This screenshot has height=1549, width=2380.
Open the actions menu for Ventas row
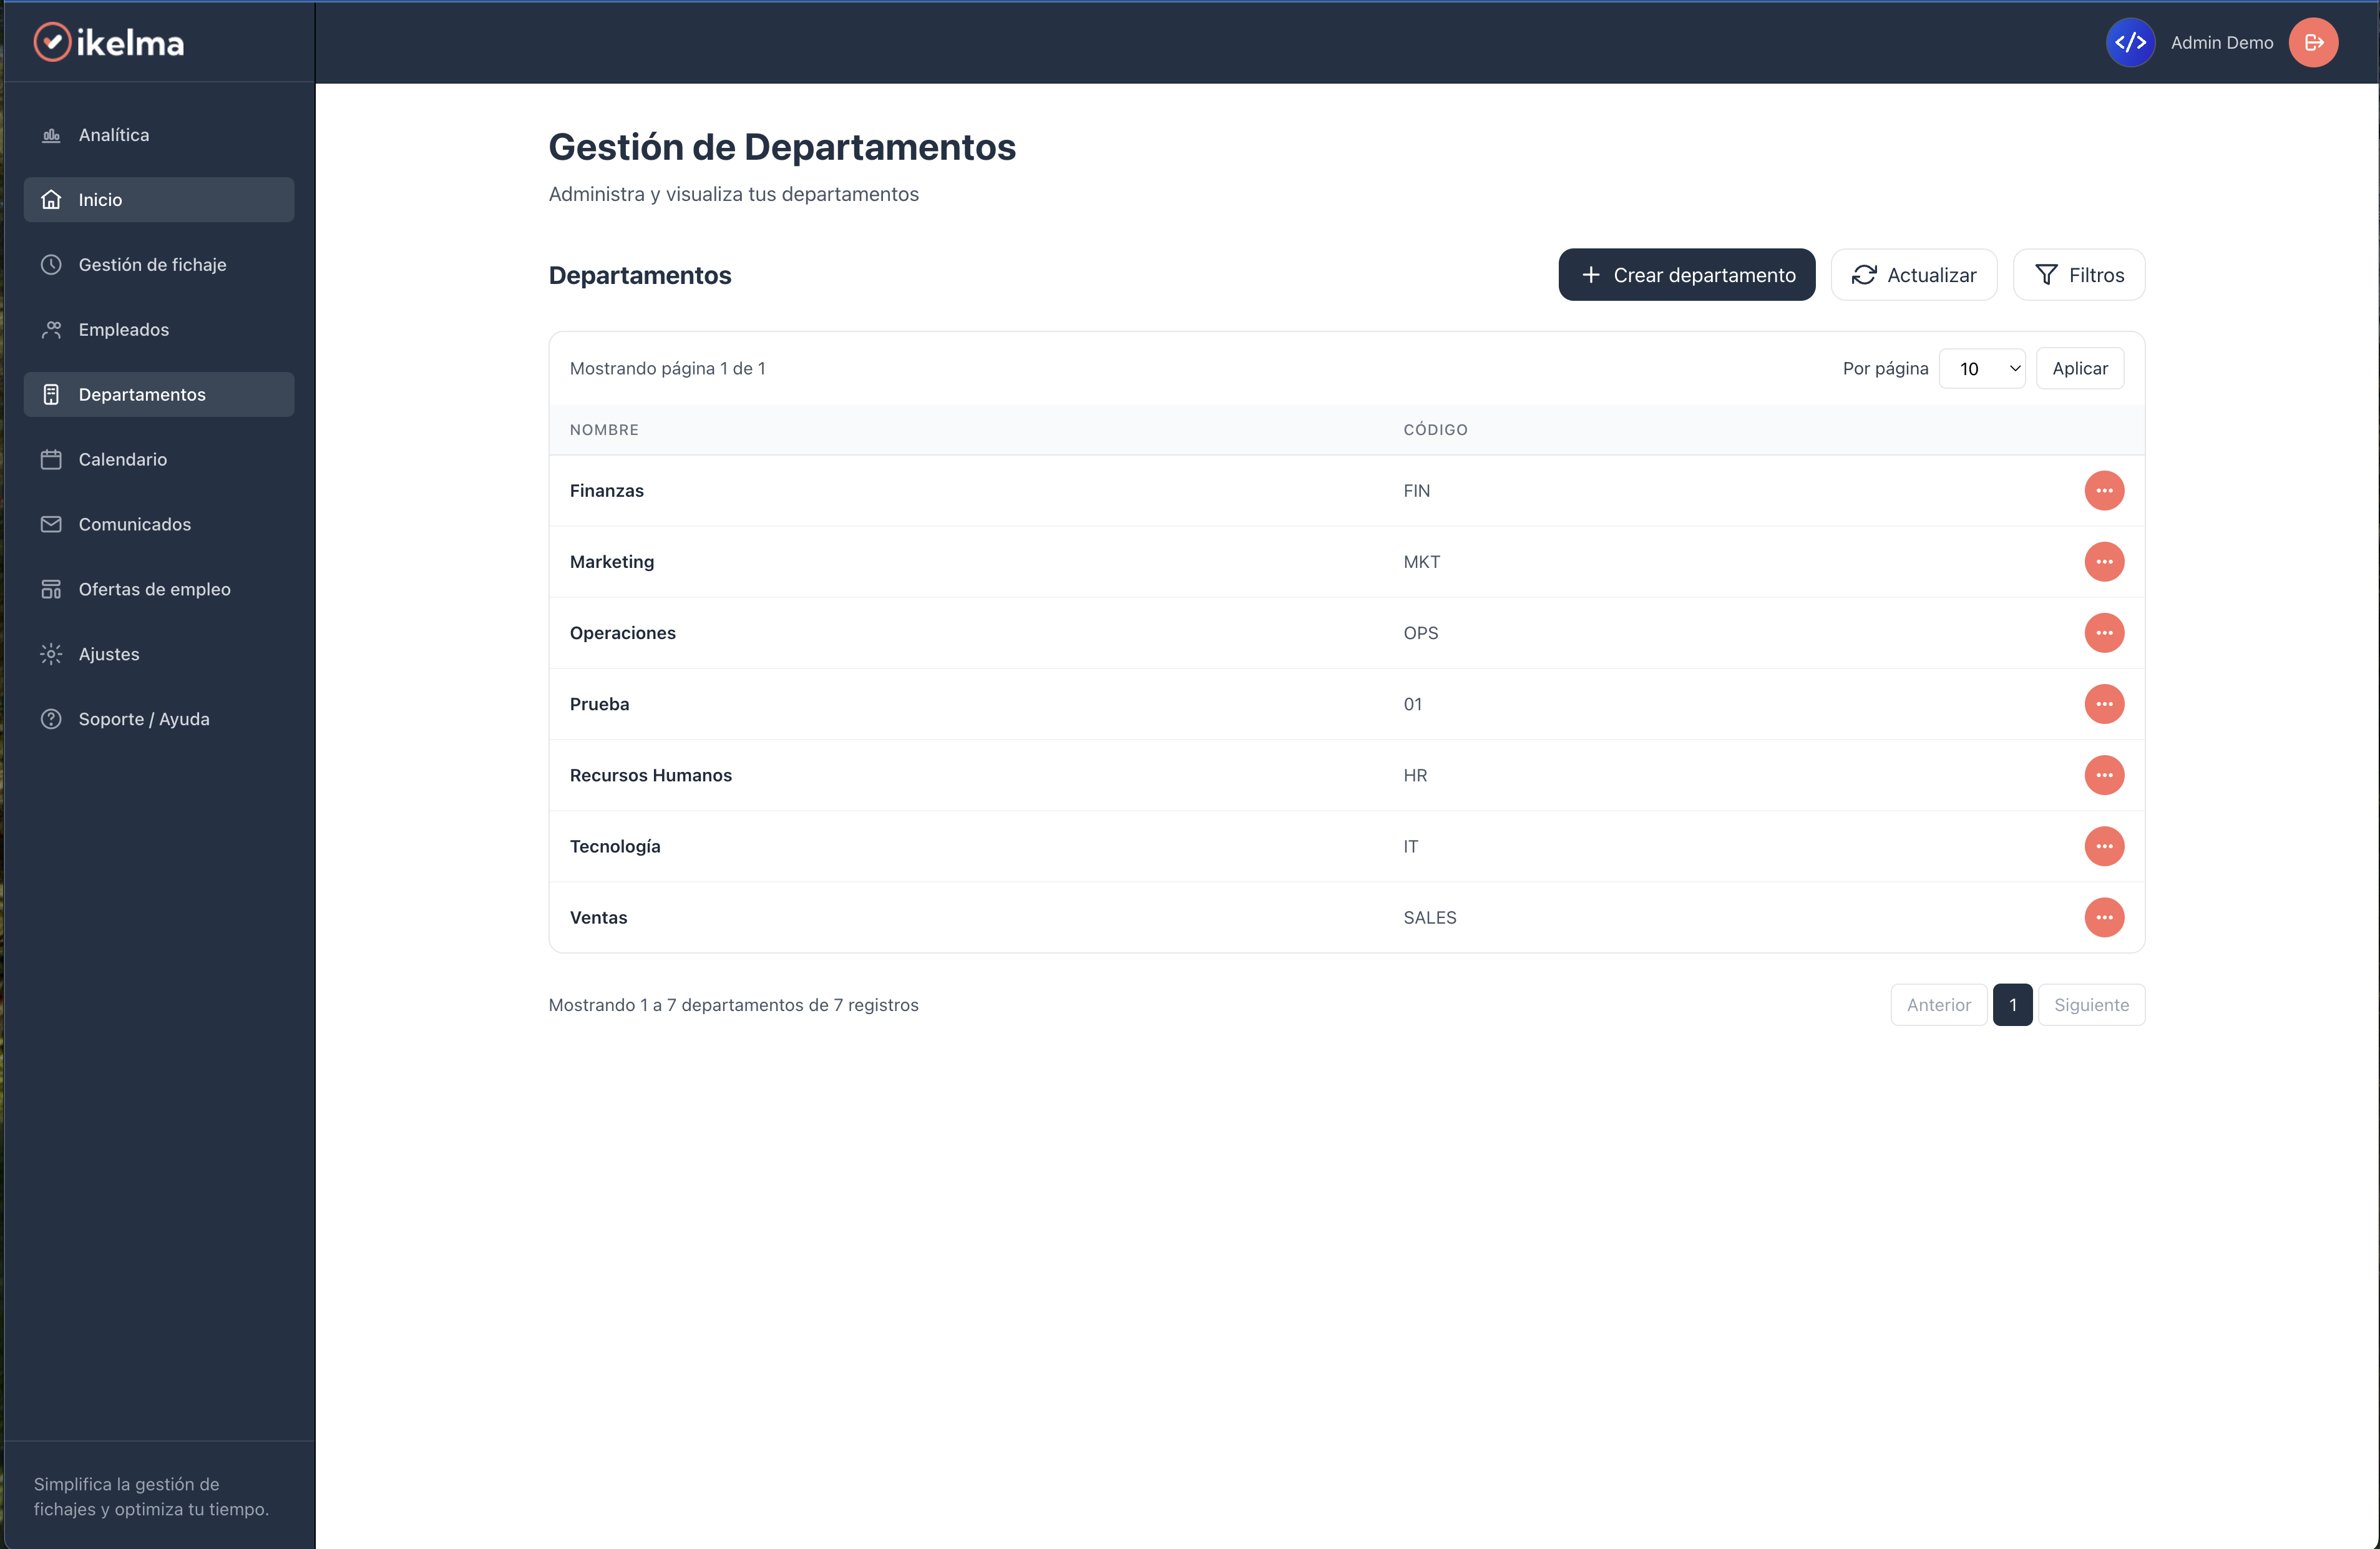[2104, 917]
